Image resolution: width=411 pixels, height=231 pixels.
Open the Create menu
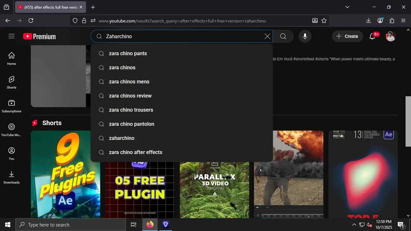347,36
